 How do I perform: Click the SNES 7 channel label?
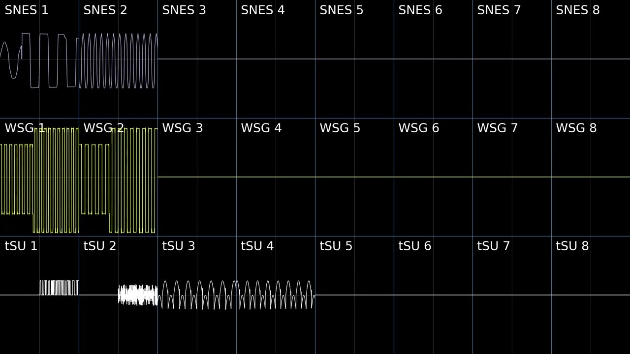[499, 10]
